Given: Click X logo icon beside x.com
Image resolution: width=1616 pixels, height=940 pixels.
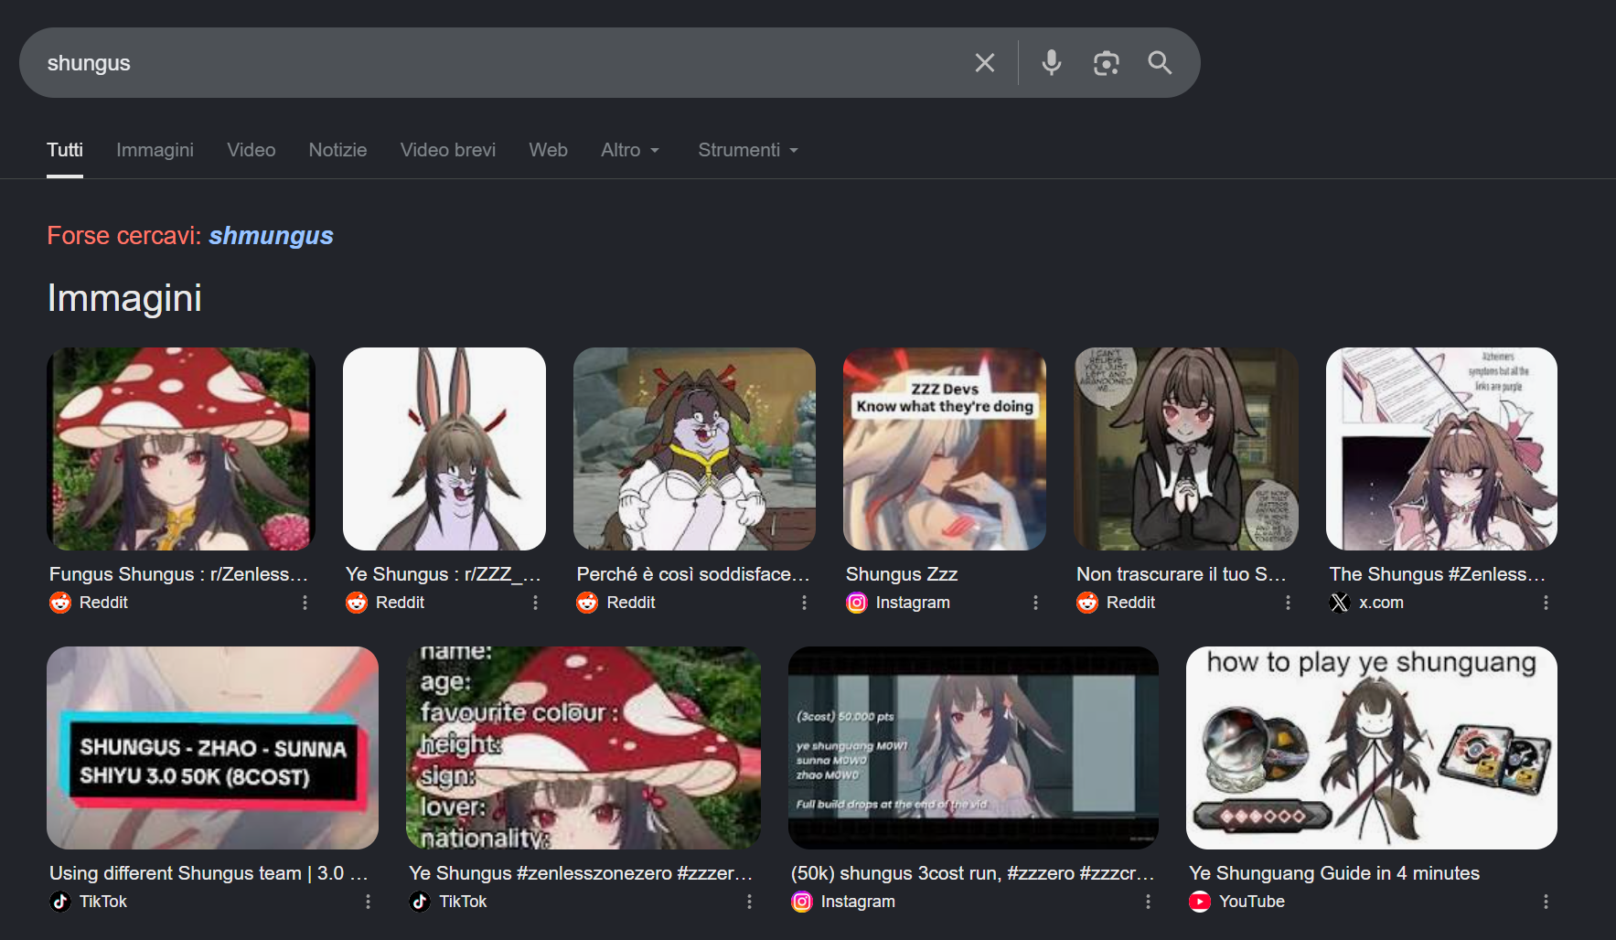Looking at the screenshot, I should click(x=1340, y=603).
